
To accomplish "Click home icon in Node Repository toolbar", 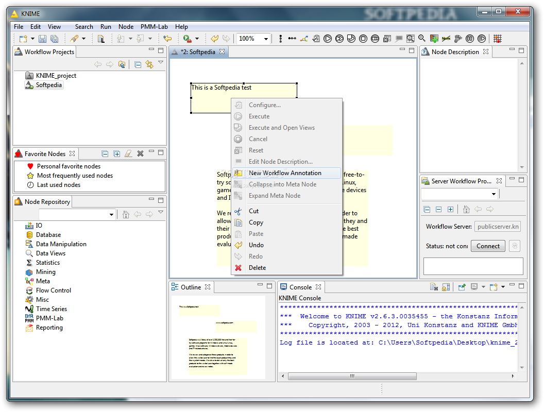I will pos(126,215).
